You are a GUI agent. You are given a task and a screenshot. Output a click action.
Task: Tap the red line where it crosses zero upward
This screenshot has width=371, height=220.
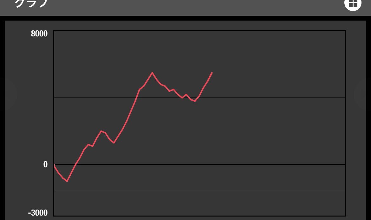pyautogui.click(x=75, y=164)
